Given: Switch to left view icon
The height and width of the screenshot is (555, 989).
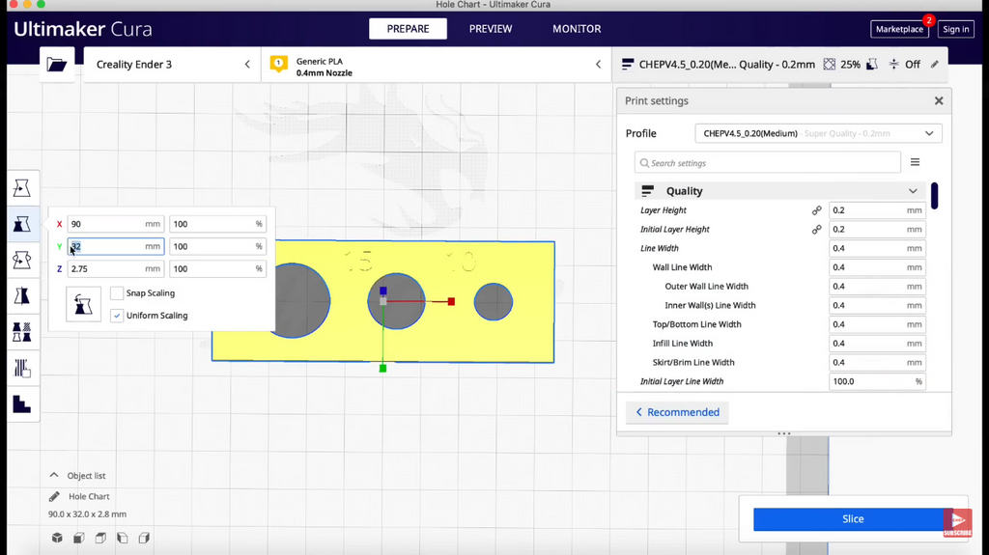Looking at the screenshot, I should [123, 538].
